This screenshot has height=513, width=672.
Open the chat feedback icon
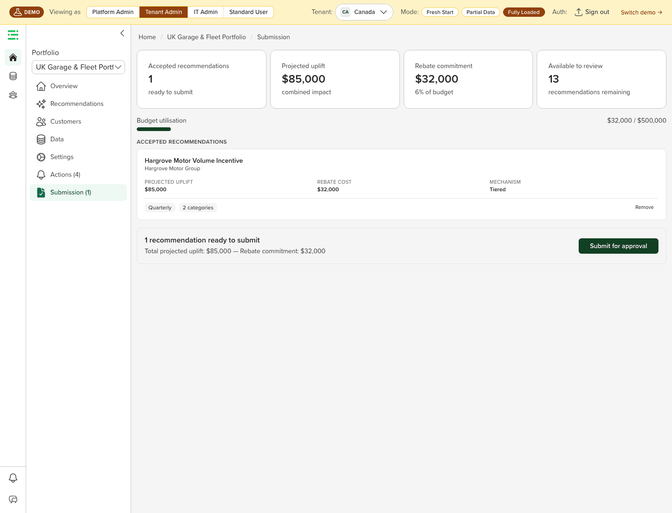[x=13, y=499]
